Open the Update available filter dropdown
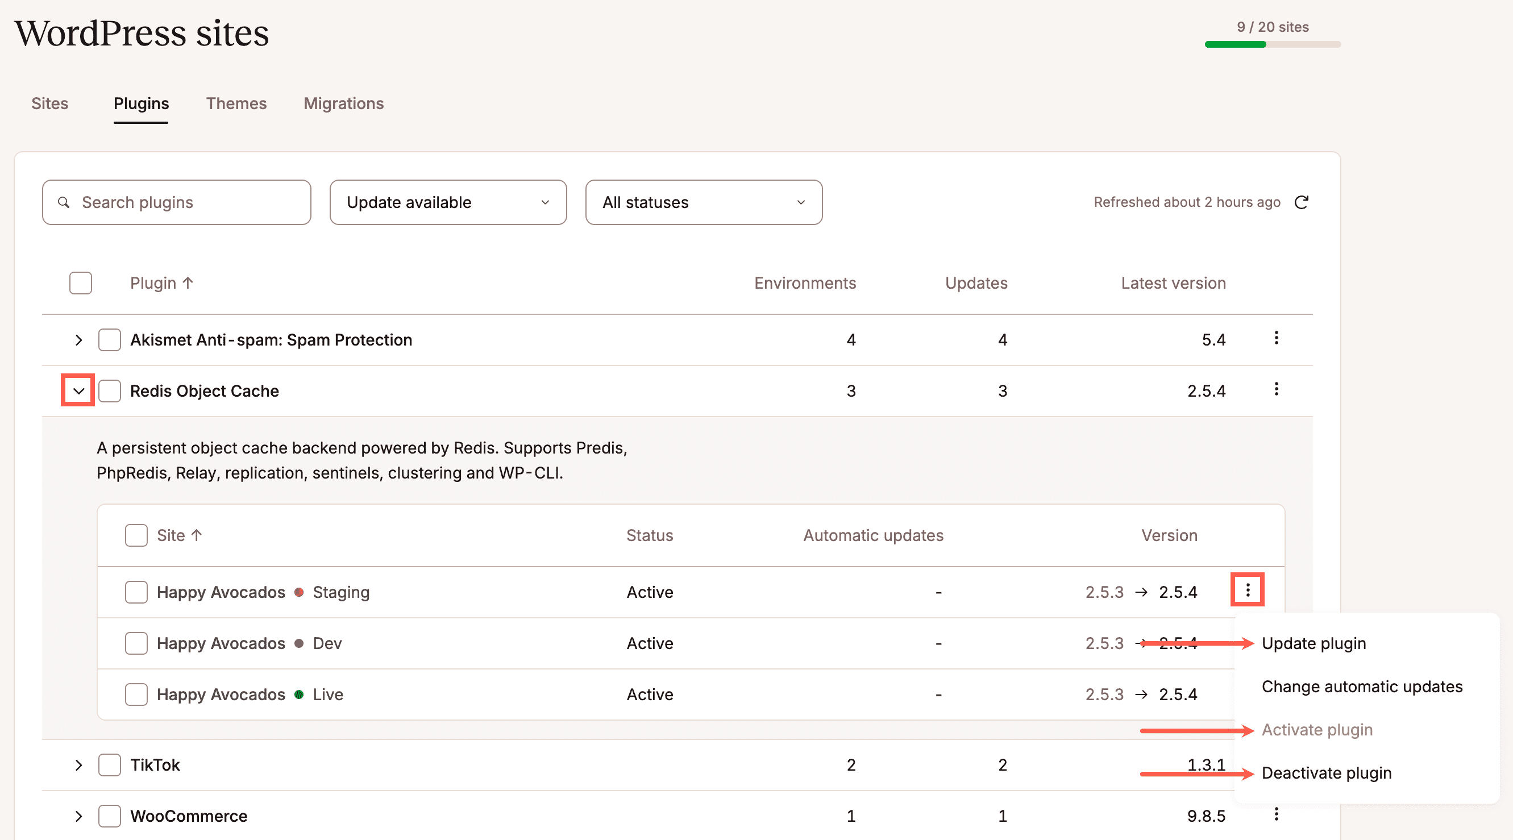The width and height of the screenshot is (1513, 840). pos(447,202)
